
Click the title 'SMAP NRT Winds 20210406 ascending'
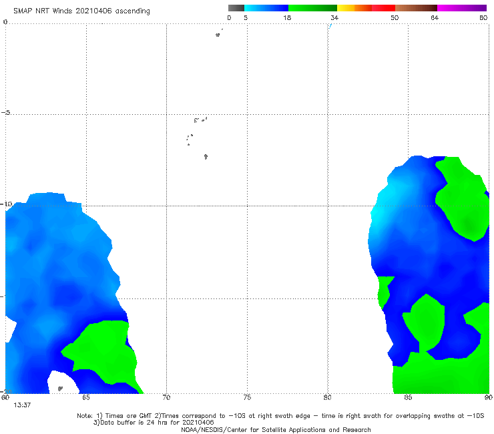81,11
